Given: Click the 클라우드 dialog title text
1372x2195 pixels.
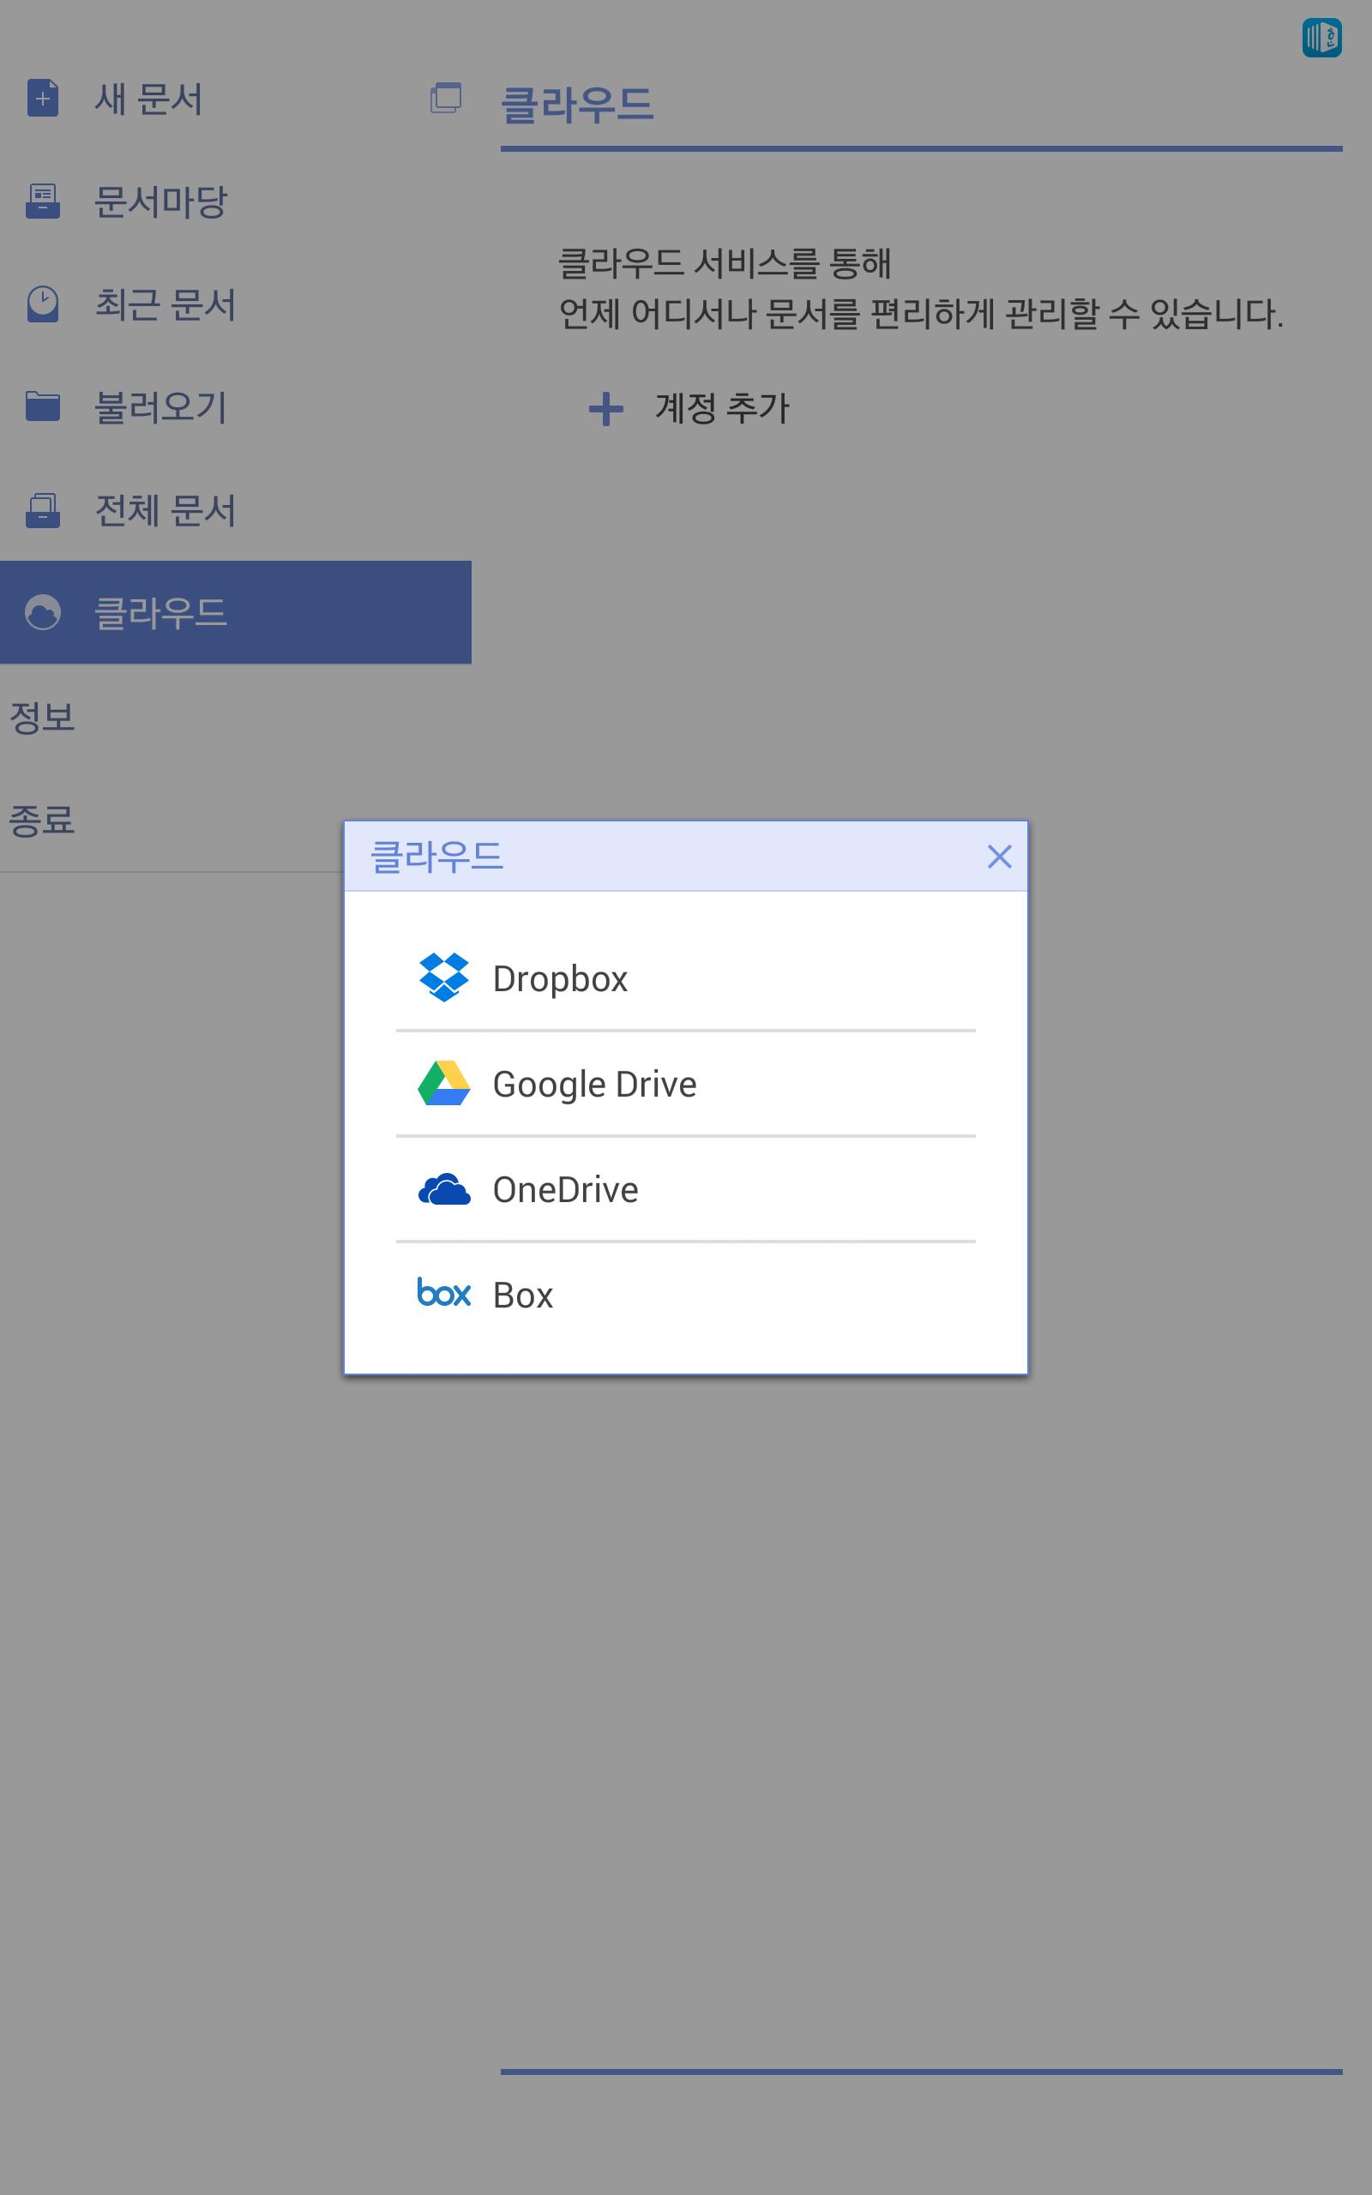Looking at the screenshot, I should click(436, 857).
